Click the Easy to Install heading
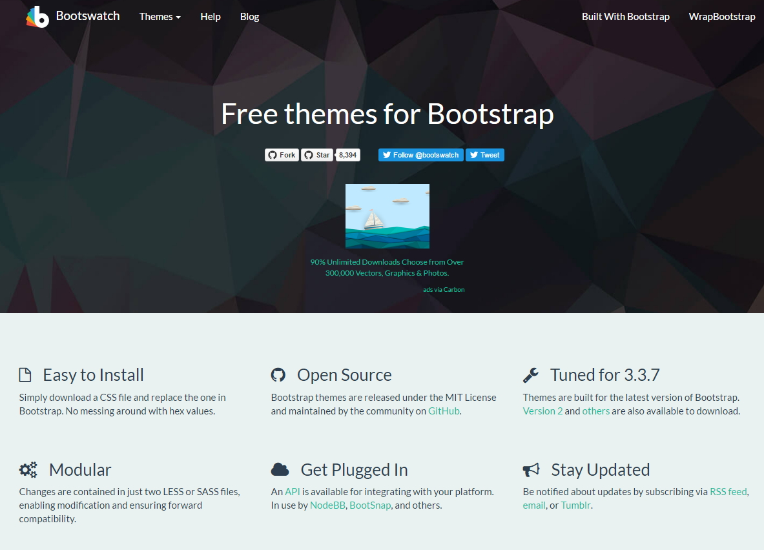 click(x=94, y=375)
